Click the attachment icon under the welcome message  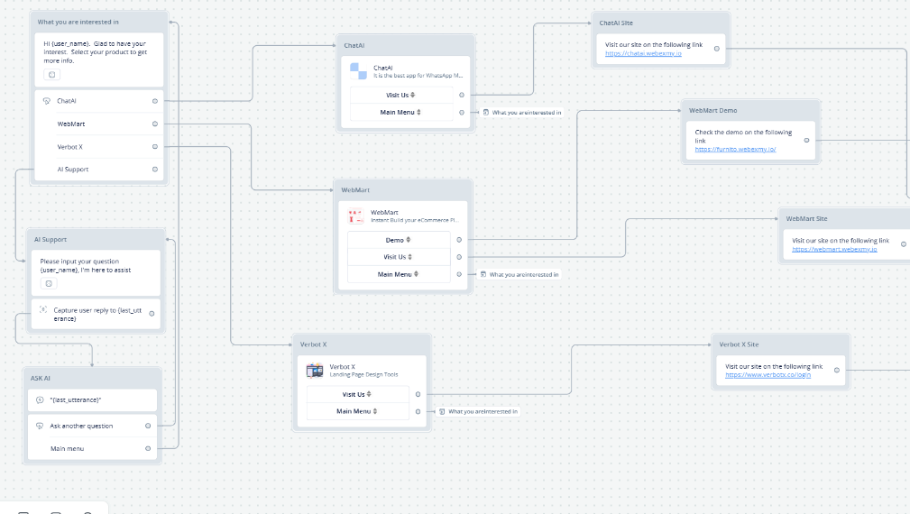click(51, 74)
